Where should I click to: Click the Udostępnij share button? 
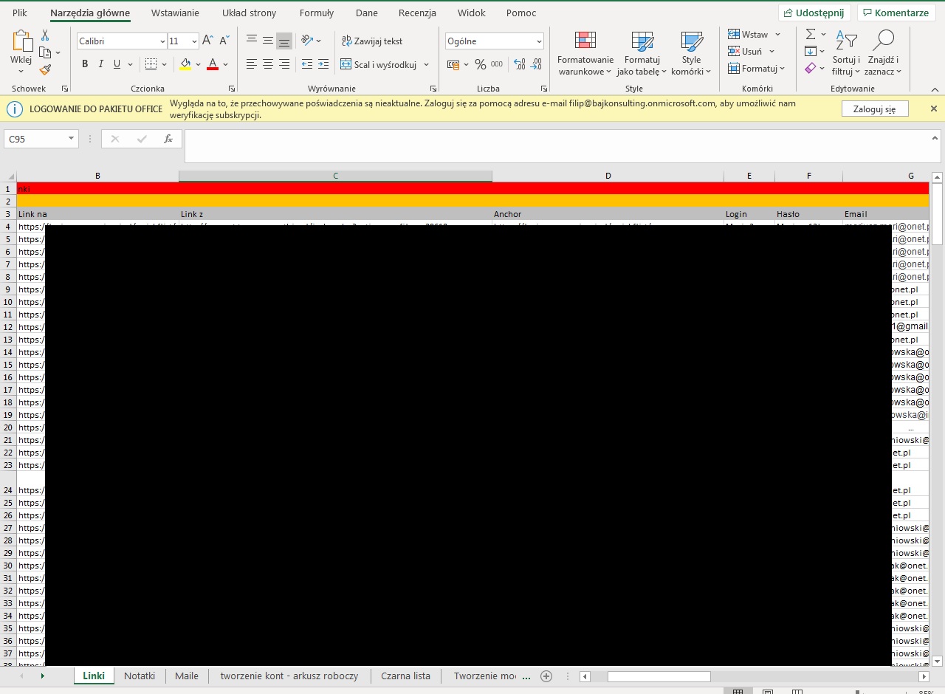point(814,13)
